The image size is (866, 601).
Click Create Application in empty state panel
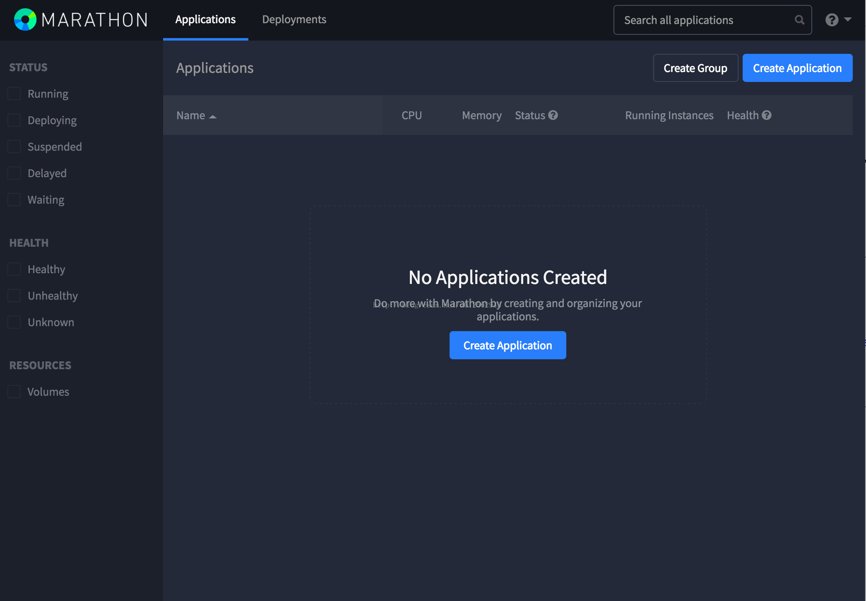click(x=508, y=345)
